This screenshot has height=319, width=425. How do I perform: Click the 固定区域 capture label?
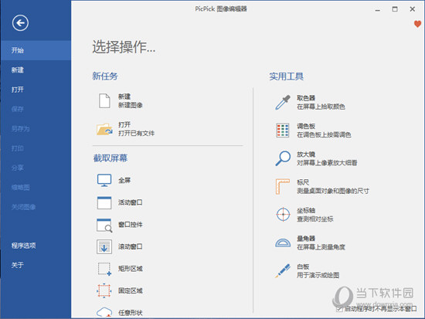click(x=131, y=291)
